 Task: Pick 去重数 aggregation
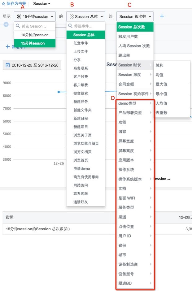click(172, 113)
